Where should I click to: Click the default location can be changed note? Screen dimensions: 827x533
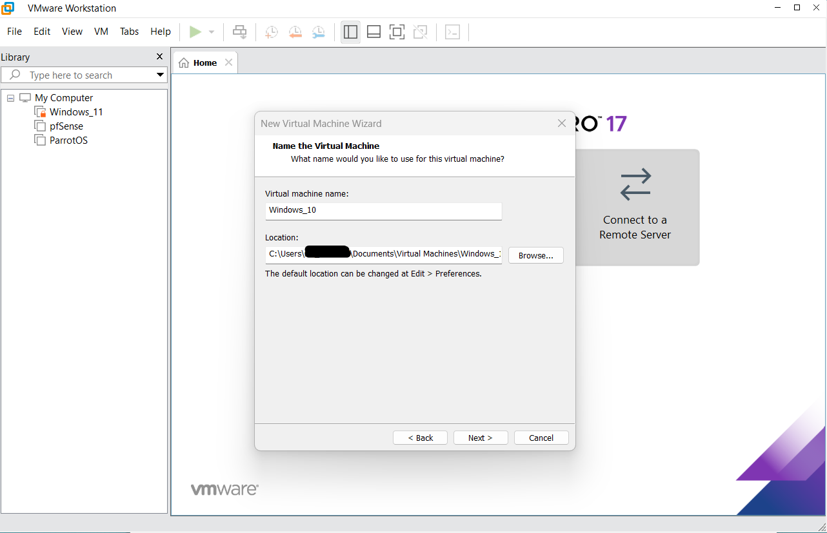tap(374, 273)
